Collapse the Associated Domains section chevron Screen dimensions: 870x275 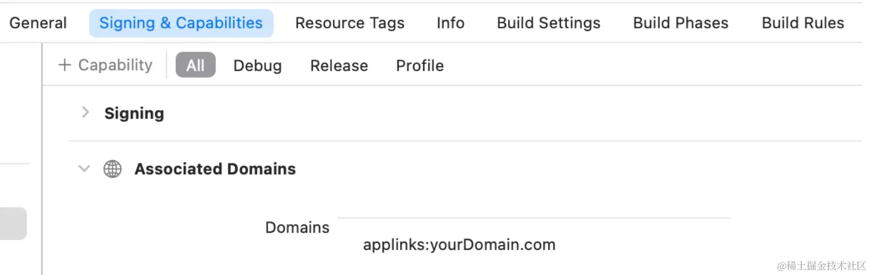point(84,168)
